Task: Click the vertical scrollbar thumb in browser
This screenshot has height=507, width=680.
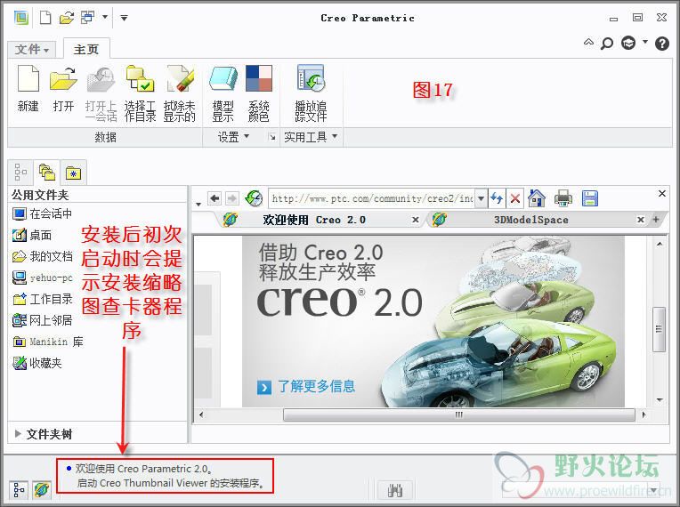Action: 660,329
